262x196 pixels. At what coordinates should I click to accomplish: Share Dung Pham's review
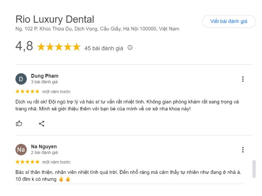click(42, 123)
